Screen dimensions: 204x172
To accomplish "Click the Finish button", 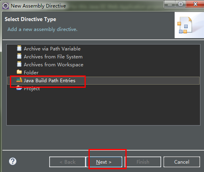I will [143, 162].
